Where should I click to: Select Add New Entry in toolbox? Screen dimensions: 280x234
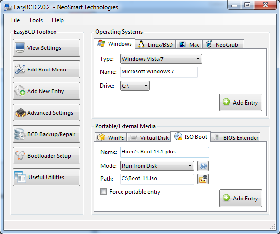coord(47,91)
